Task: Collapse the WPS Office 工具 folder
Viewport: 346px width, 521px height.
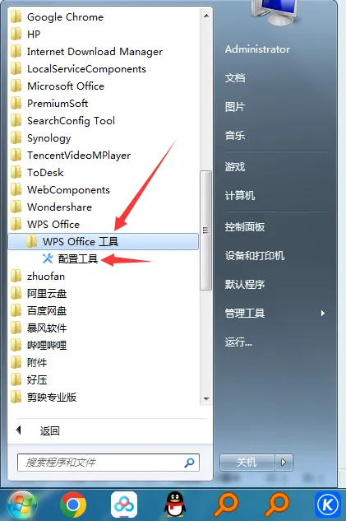Action: (104, 241)
